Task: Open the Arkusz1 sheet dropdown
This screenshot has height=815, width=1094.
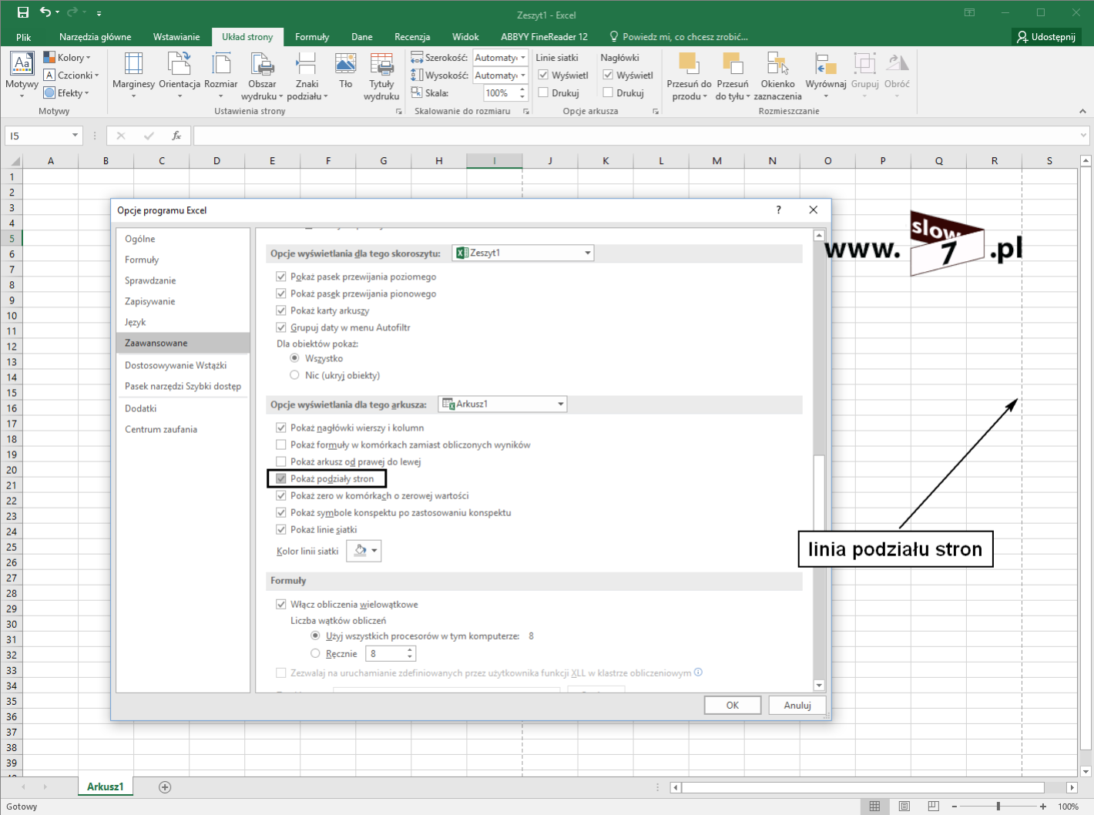Action: (x=503, y=404)
